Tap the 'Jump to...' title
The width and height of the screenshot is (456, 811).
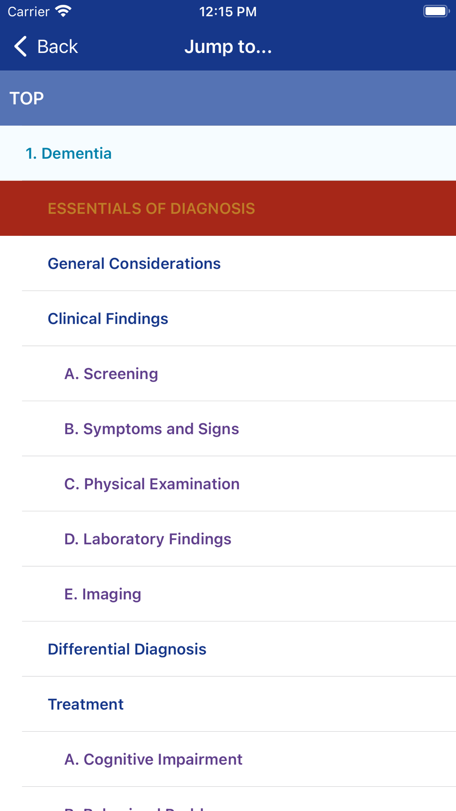click(228, 47)
